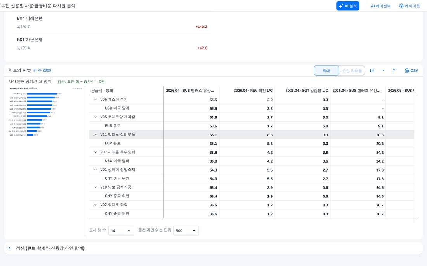Image resolution: width=427 pixels, height=266 pixels.
Task: Select the B01 가온은행 list item
Action: coord(112,44)
